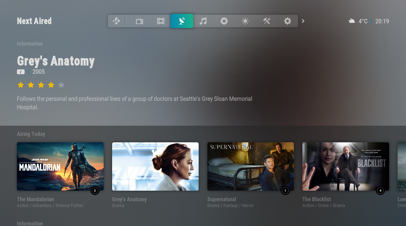
Task: Click the Grey's Anatomy title below the poster
Action: coord(130,199)
